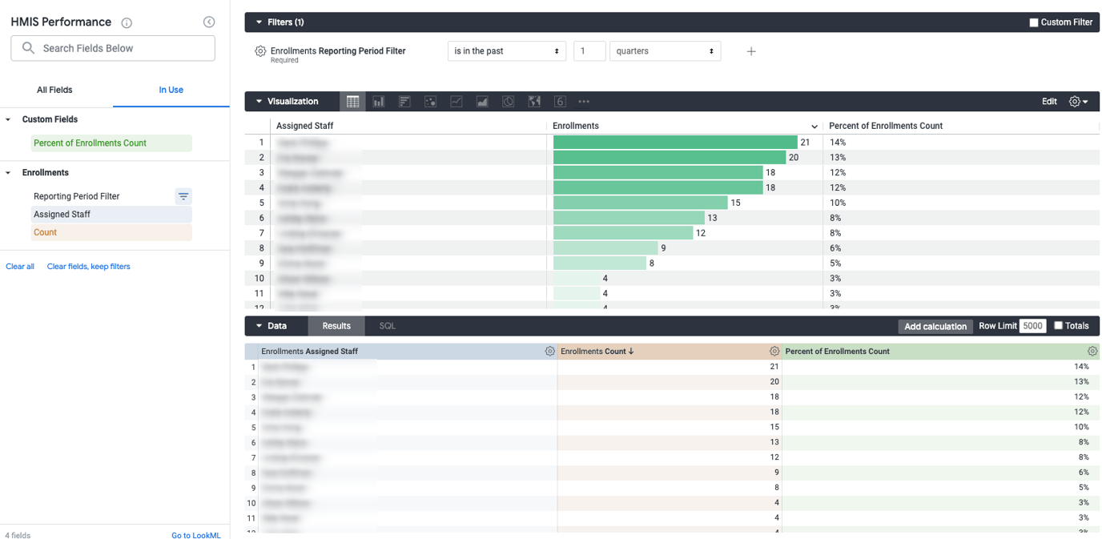This screenshot has width=1102, height=539.
Task: Enable the Custom Filter checkbox
Action: [x=1033, y=22]
